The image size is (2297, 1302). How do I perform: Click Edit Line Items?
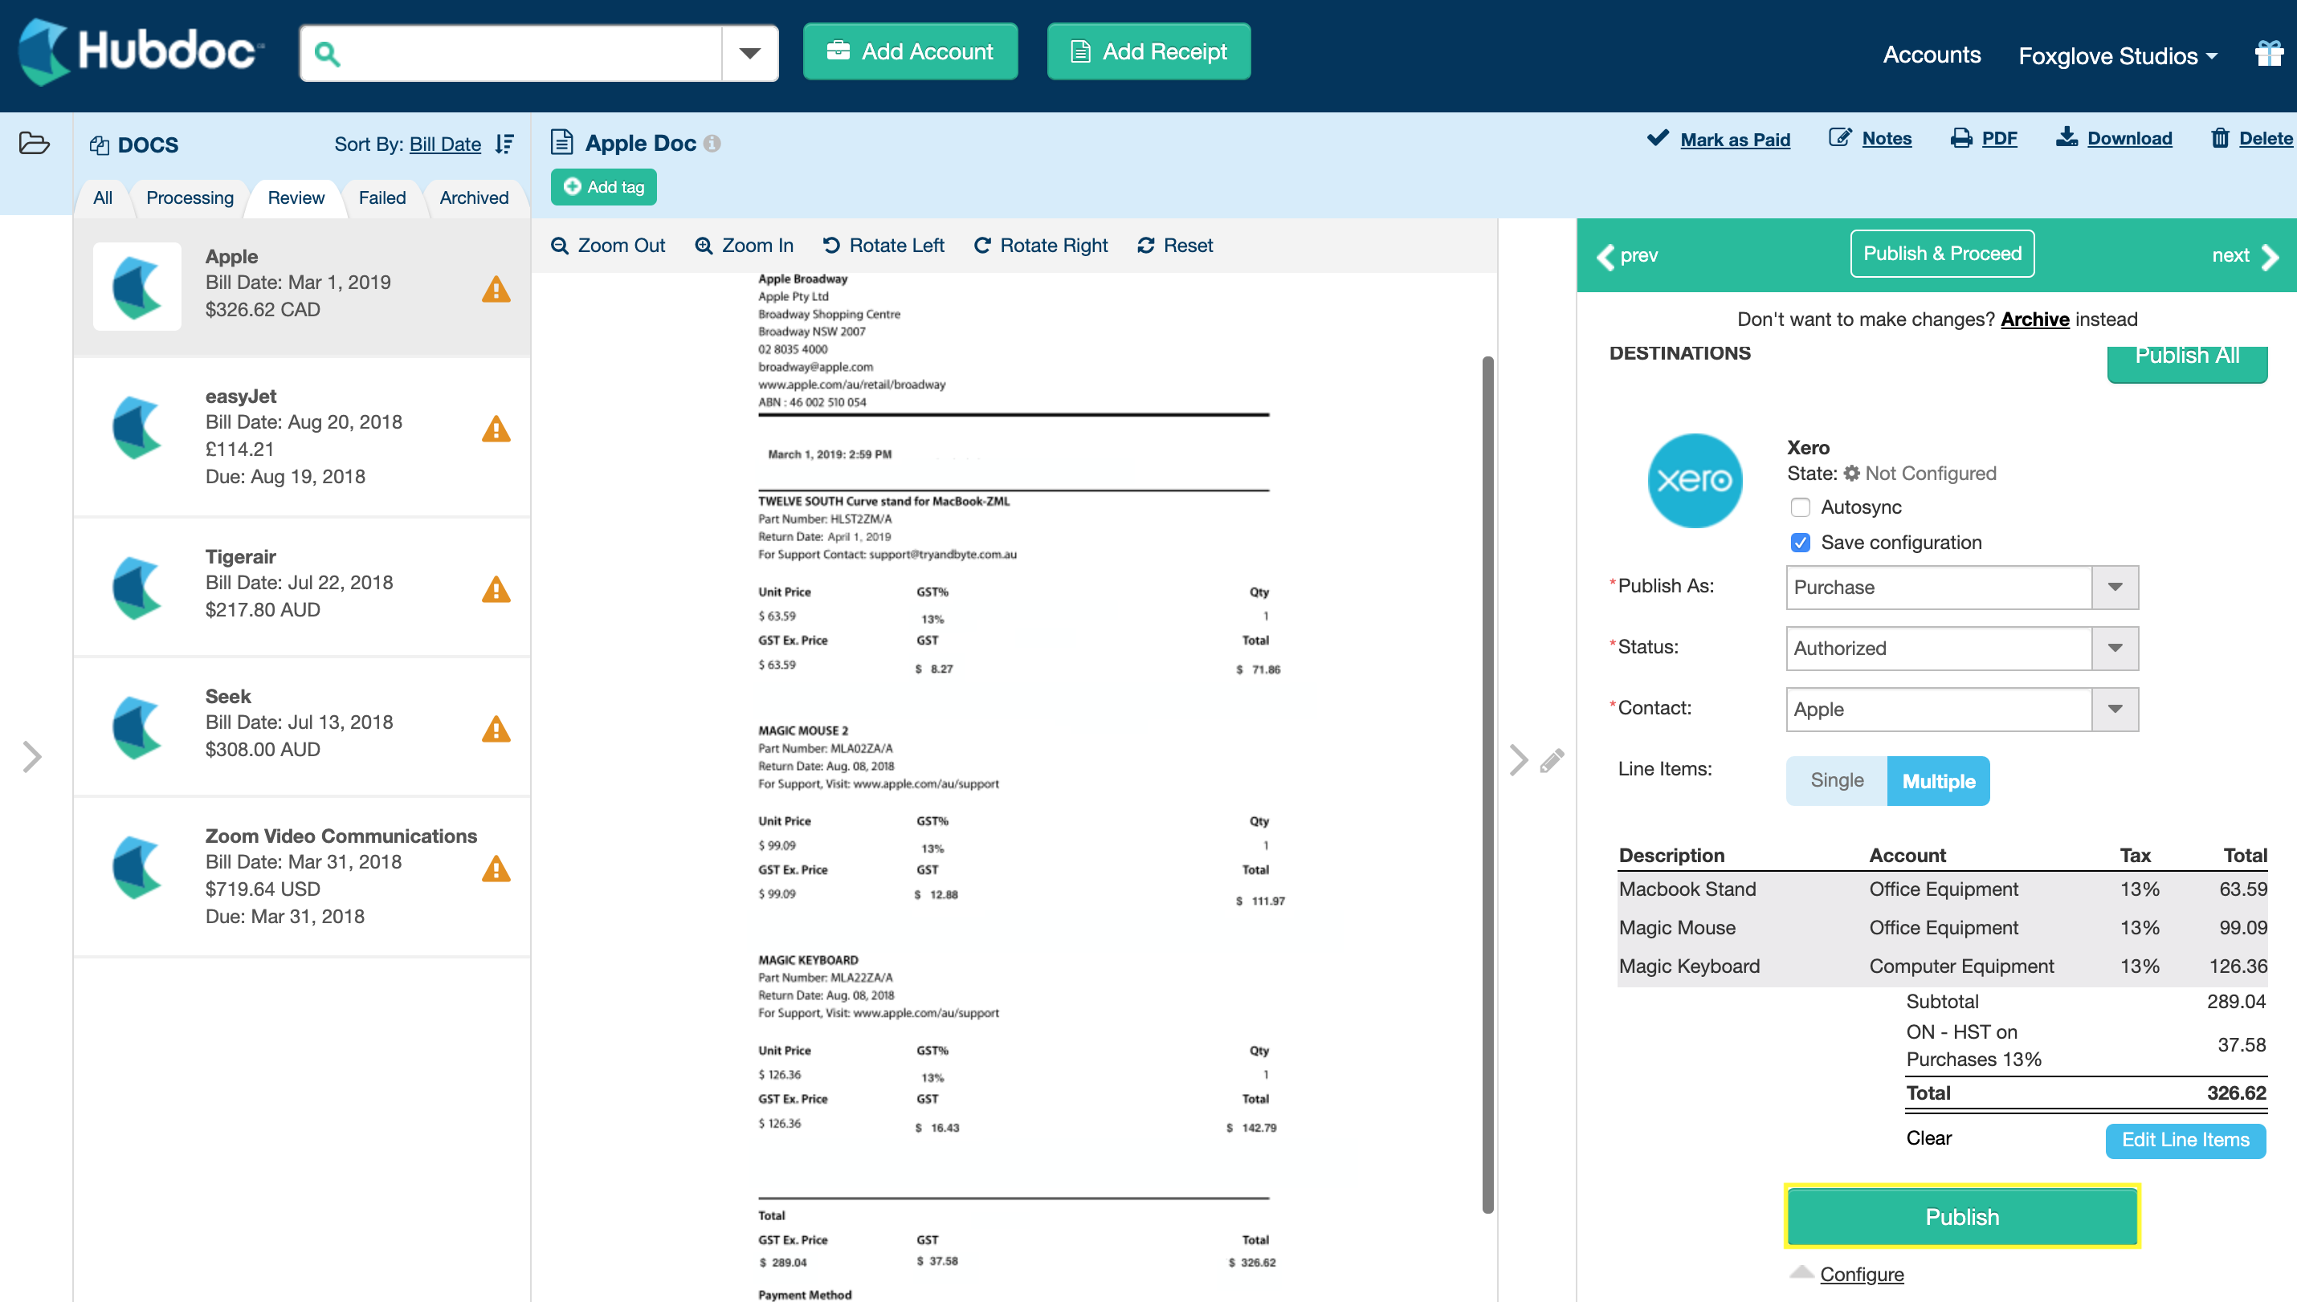pos(2185,1140)
